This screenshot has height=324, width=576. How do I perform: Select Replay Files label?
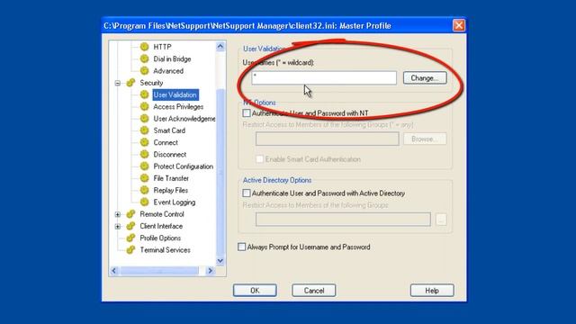coord(170,190)
